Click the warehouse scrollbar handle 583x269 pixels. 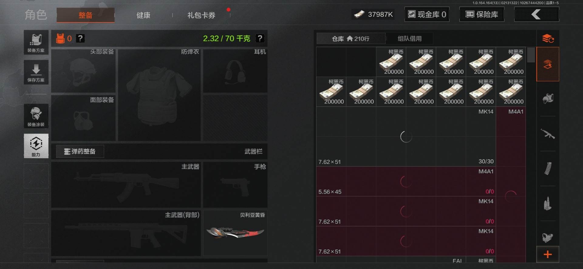531,55
